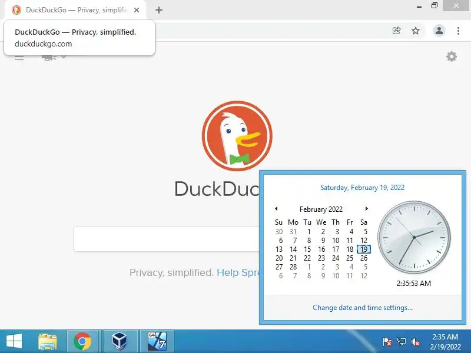Click the analog clock face
Image resolution: width=471 pixels, height=353 pixels.
pyautogui.click(x=414, y=237)
